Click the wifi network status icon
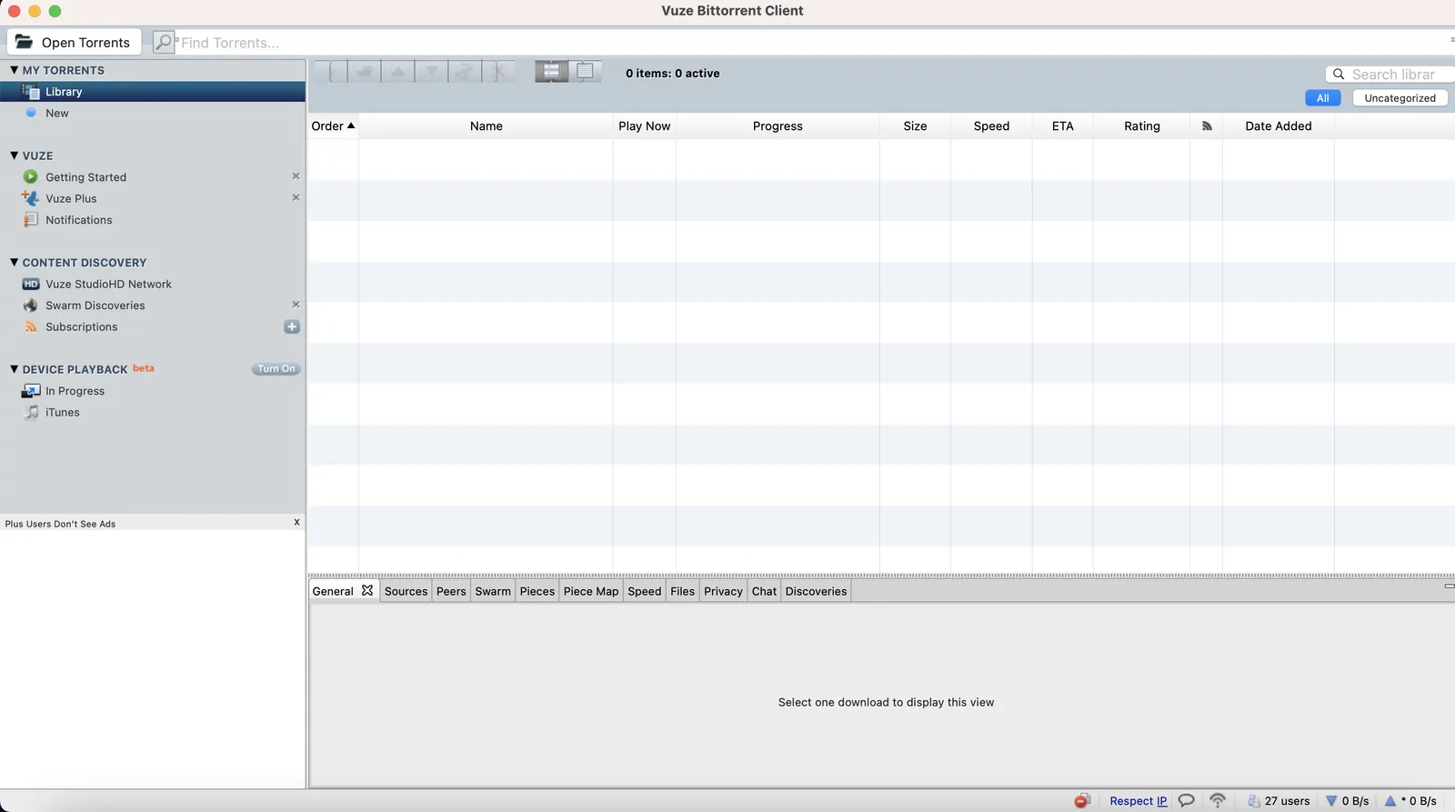This screenshot has width=1455, height=812. pyautogui.click(x=1218, y=800)
